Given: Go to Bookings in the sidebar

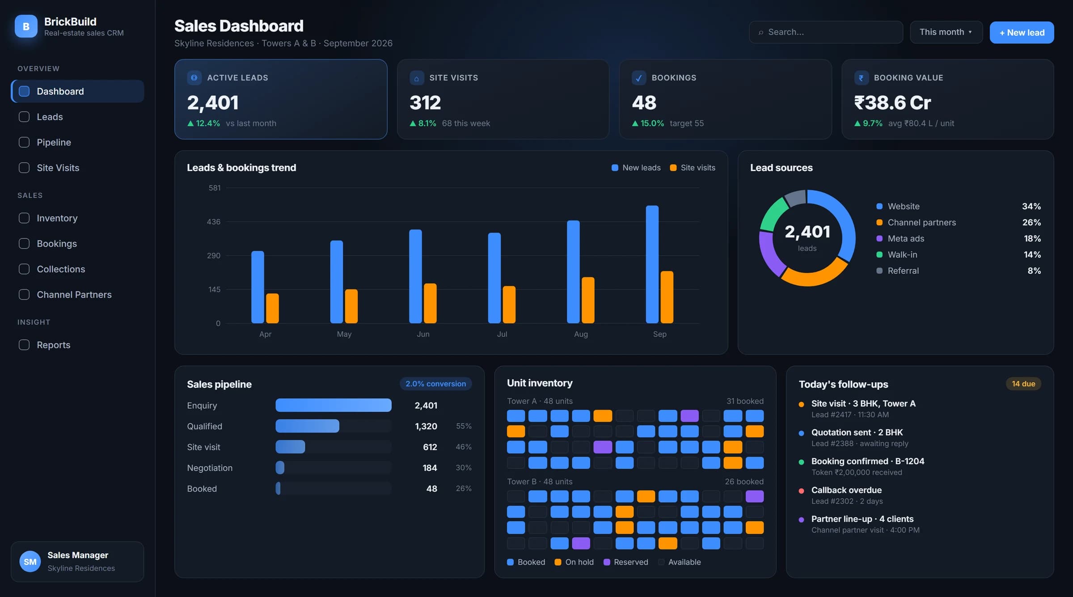Looking at the screenshot, I should click(x=78, y=244).
